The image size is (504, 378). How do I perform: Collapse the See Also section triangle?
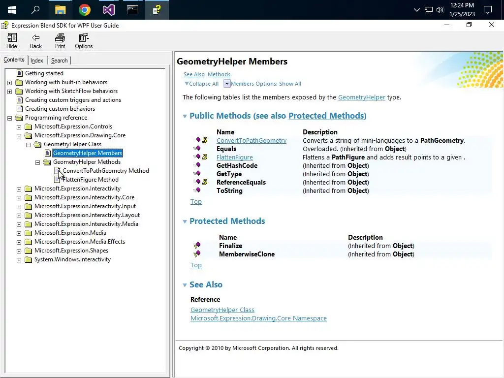[x=185, y=285]
